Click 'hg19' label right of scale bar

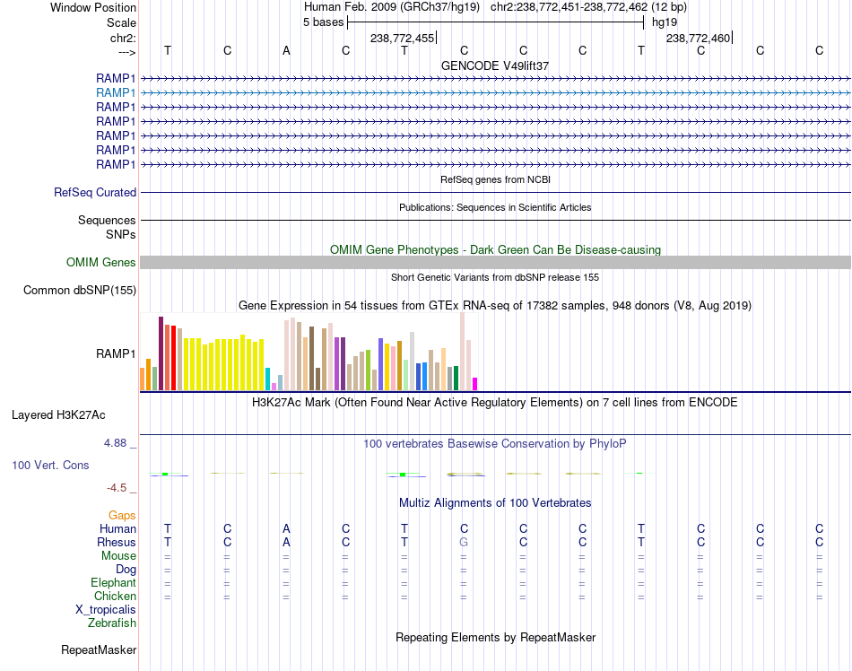pyautogui.click(x=665, y=22)
